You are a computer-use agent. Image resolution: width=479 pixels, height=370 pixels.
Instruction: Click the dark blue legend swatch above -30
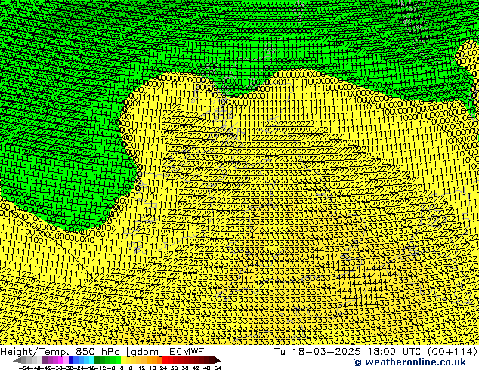tap(71, 359)
